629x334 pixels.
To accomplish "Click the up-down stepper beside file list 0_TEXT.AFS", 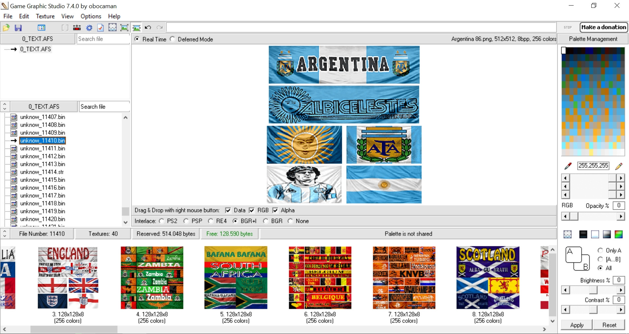I will pos(5,107).
